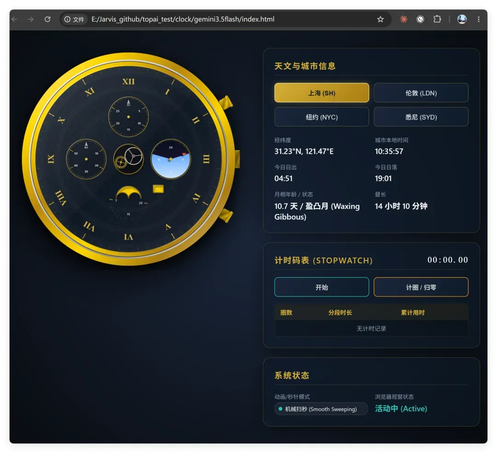This screenshot has width=497, height=453.
Task: Click the 分段时长 column header
Action: pyautogui.click(x=340, y=312)
